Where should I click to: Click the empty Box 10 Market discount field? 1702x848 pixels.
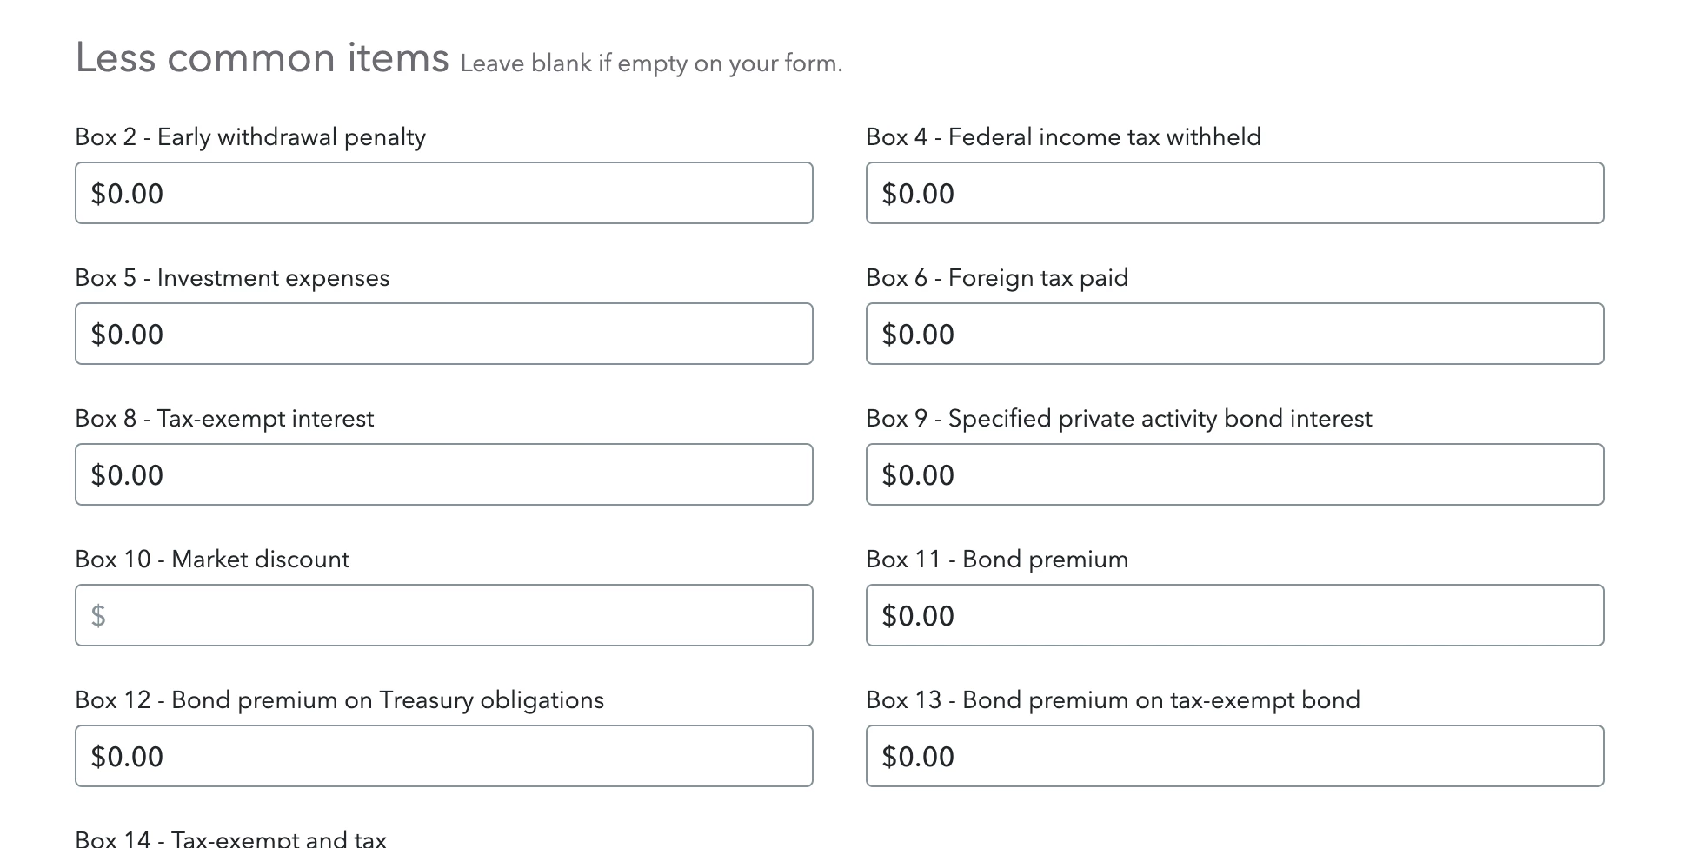click(443, 615)
